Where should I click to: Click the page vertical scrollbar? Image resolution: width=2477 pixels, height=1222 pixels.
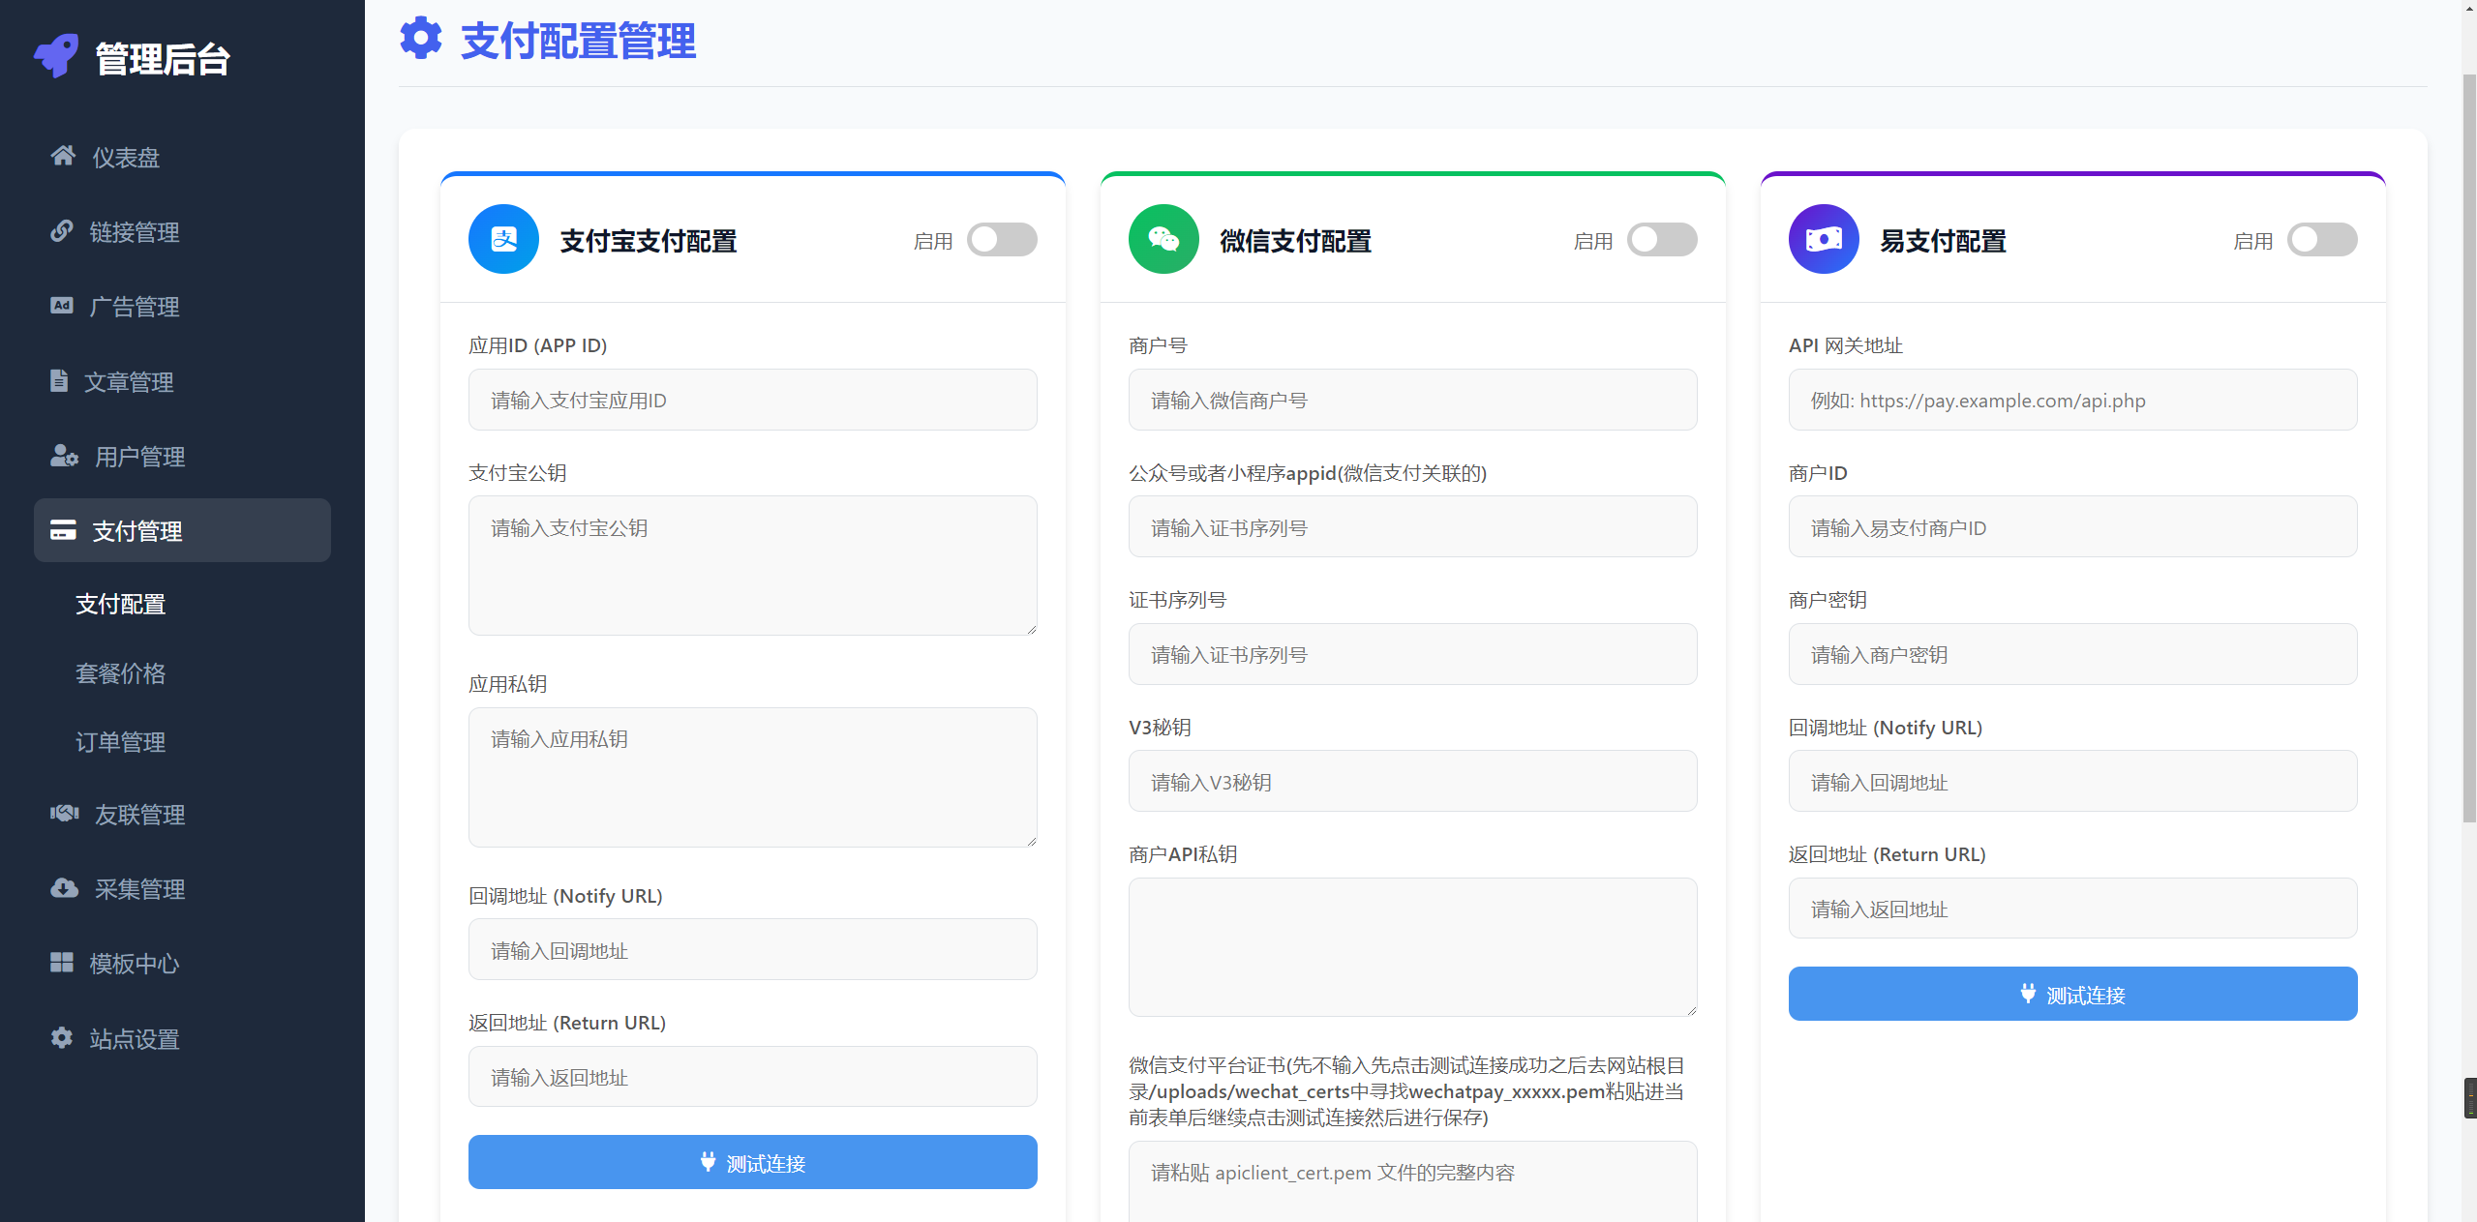(x=2469, y=447)
